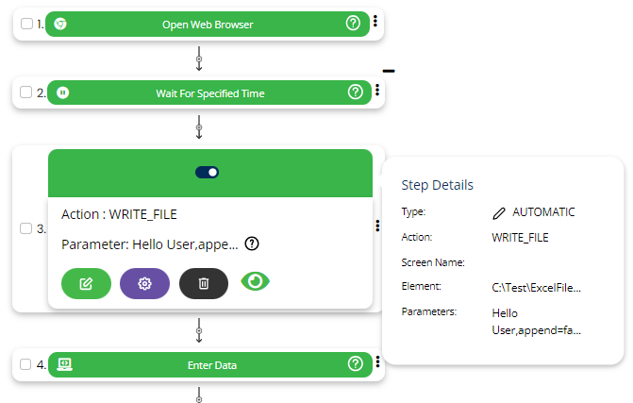
Task: Open the three-dot menu for step 3
Action: click(376, 226)
